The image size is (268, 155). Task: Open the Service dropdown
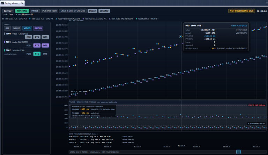(8, 11)
